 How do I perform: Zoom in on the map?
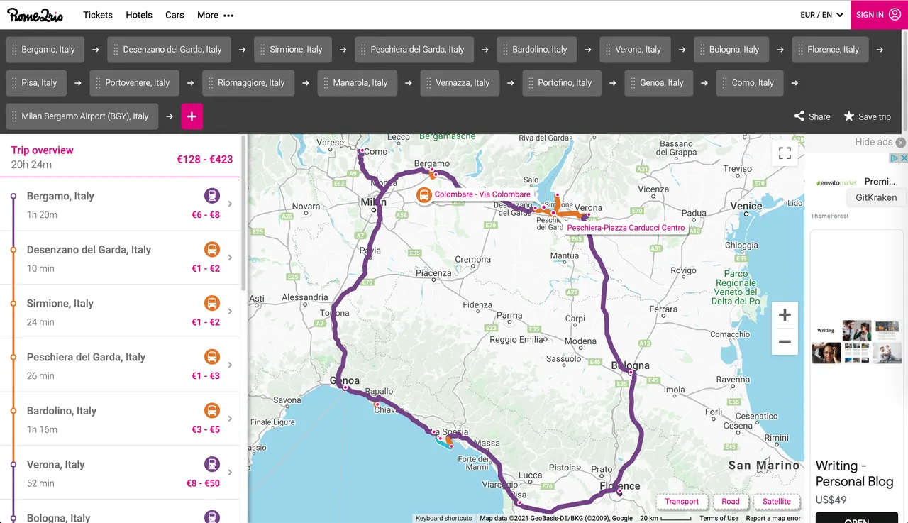point(785,315)
